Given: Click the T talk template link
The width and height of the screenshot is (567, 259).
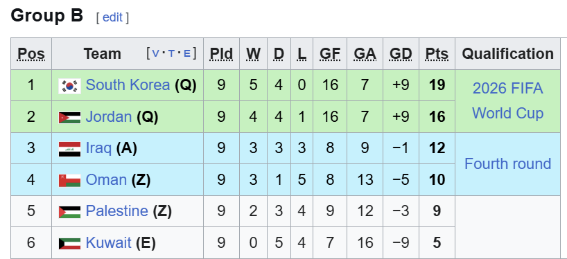Looking at the screenshot, I should click(171, 54).
